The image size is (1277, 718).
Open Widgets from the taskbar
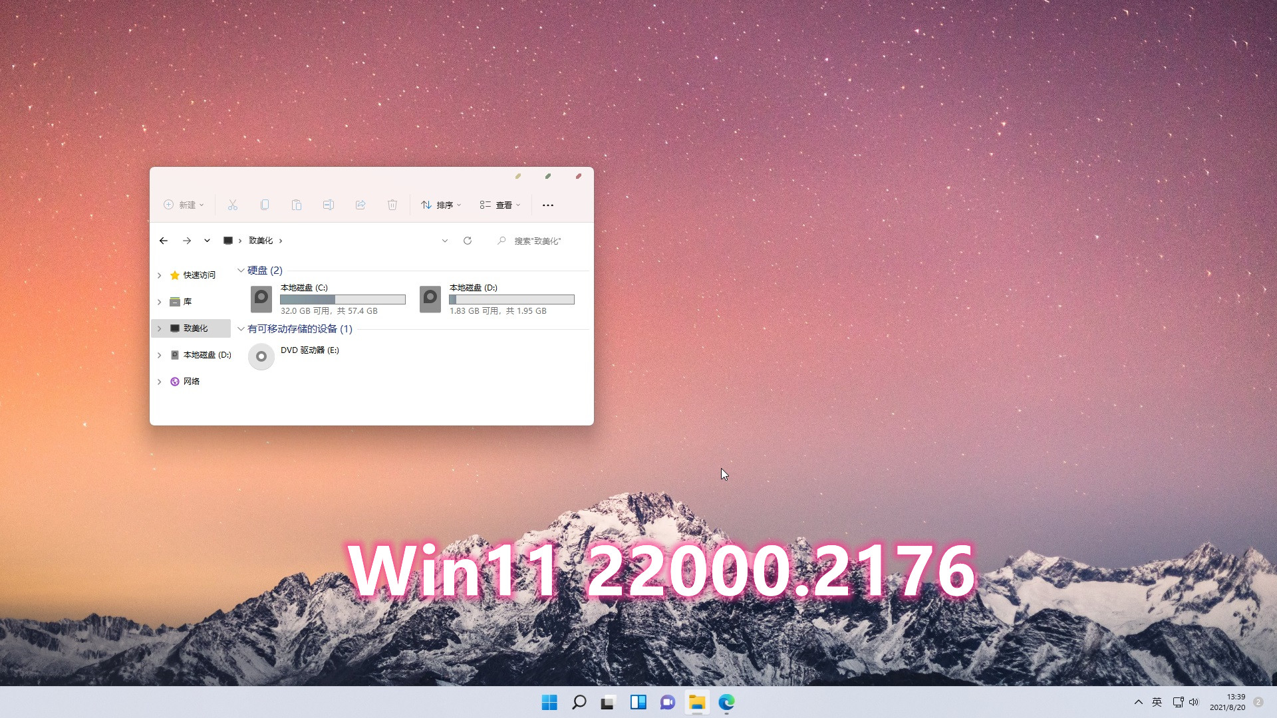coord(638,702)
